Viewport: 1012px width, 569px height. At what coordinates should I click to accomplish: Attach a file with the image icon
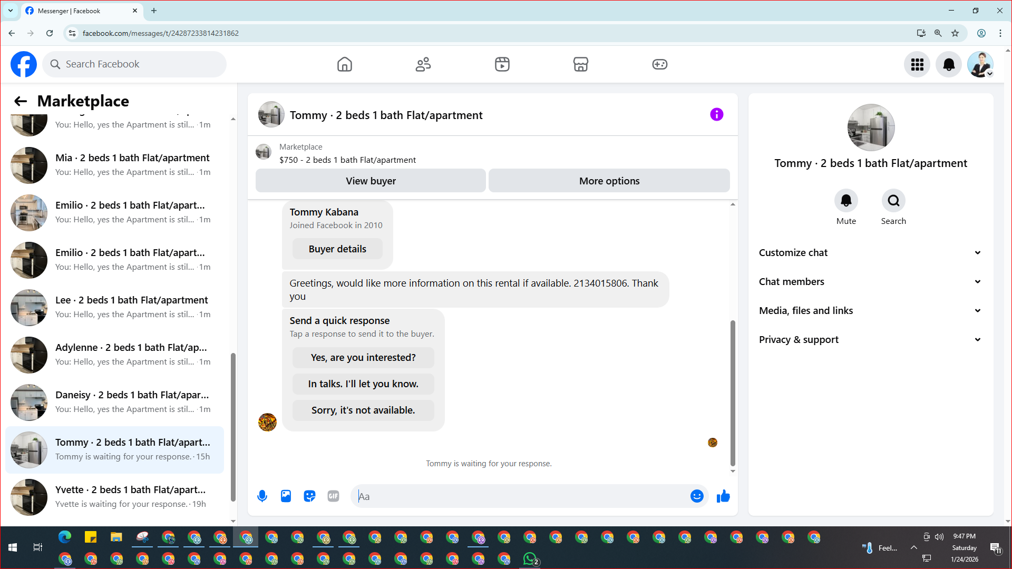click(286, 496)
